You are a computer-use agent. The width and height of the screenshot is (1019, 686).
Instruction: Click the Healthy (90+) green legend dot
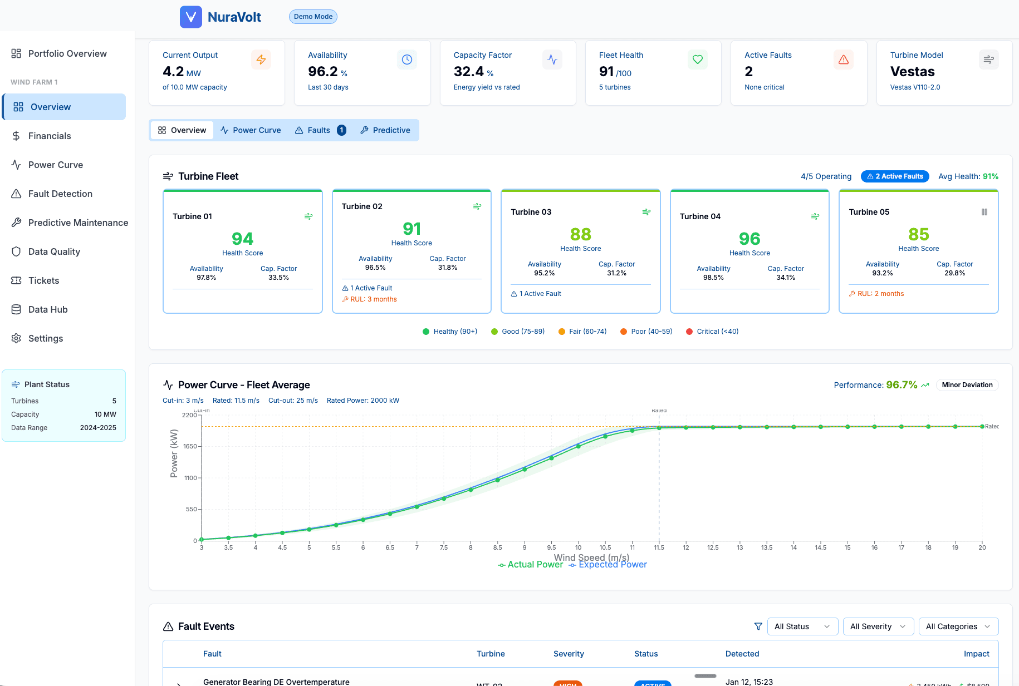(426, 332)
